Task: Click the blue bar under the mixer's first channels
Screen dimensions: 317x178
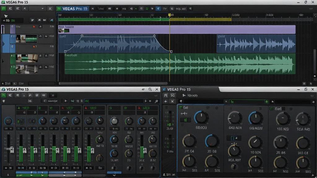Action: [32, 172]
